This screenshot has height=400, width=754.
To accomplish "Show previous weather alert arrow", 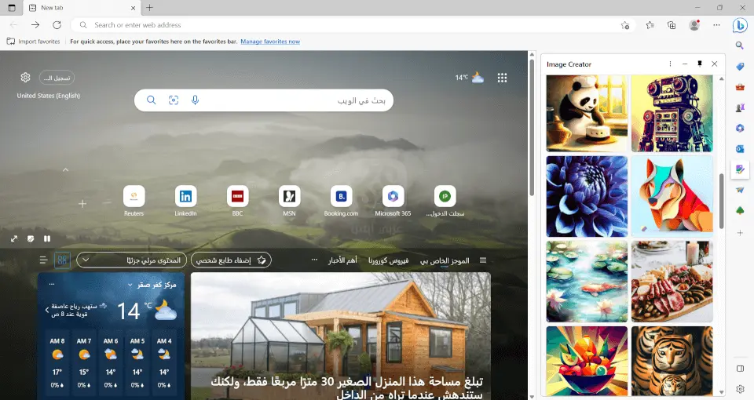I will (x=47, y=310).
